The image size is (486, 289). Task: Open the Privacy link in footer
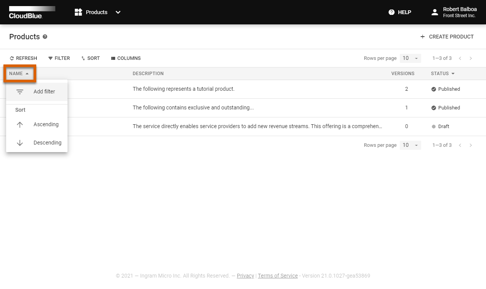pos(245,276)
